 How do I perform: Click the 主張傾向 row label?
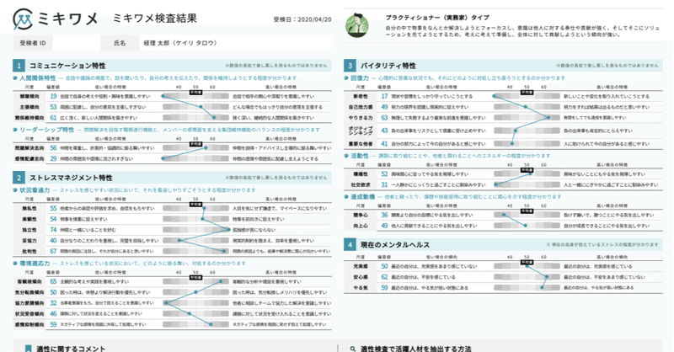pyautogui.click(x=29, y=107)
